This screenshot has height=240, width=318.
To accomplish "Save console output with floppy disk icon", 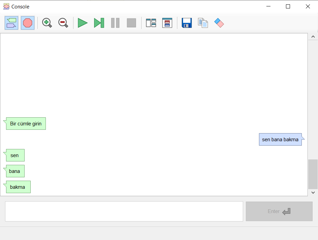I will 186,23.
